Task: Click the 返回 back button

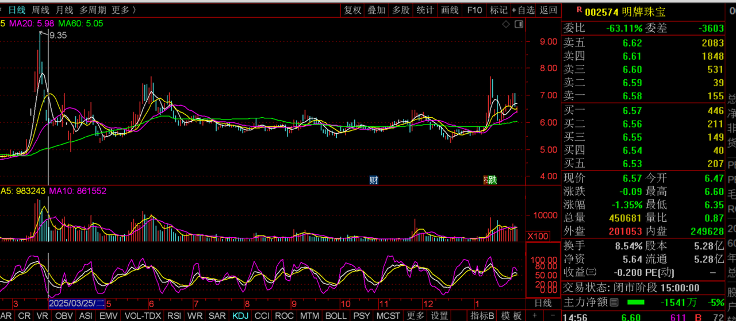Action: tap(549, 10)
